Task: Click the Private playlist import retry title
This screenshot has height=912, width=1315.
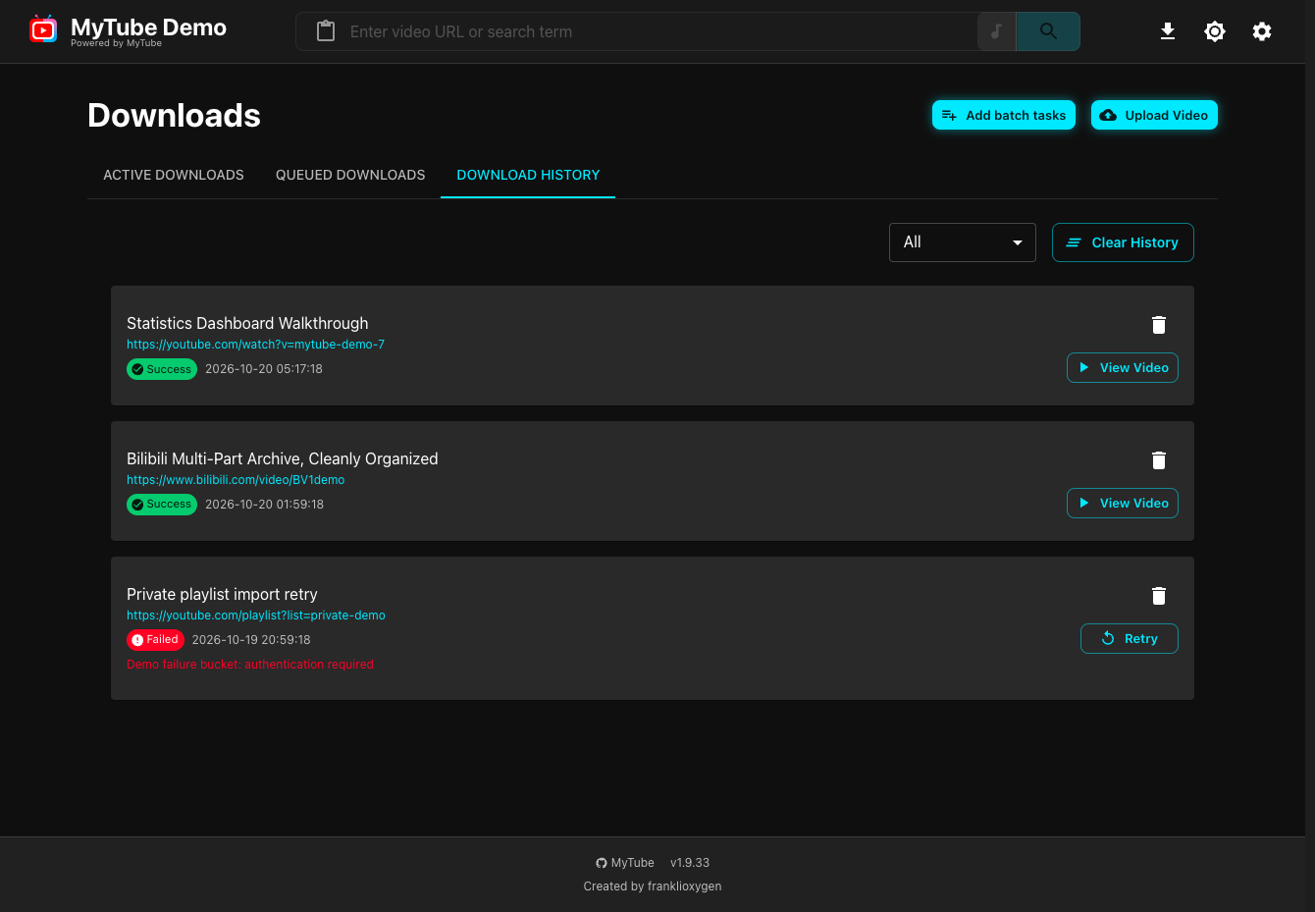Action: (222, 594)
